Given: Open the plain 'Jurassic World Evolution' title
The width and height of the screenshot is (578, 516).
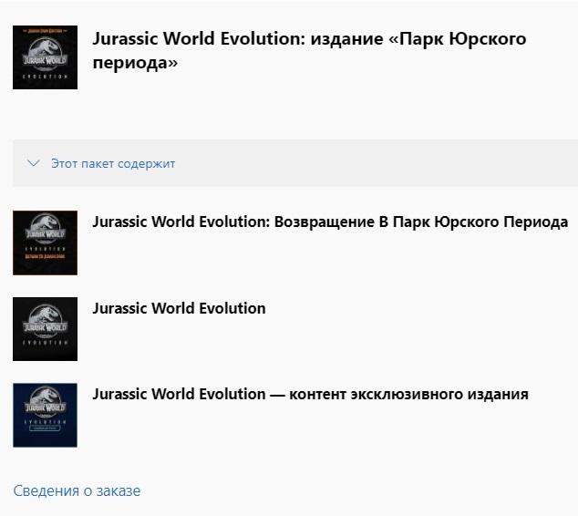Looking at the screenshot, I should 179,308.
